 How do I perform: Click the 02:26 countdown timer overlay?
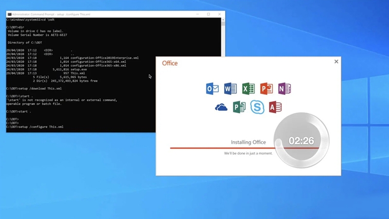click(x=301, y=141)
